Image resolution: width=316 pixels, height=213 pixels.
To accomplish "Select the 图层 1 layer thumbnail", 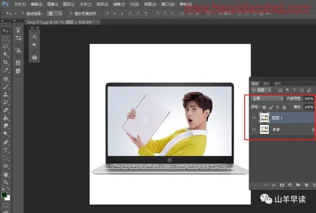I will click(x=264, y=118).
